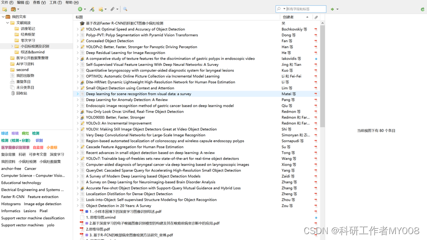Expand the Deep learning for scene recognition row
This screenshot has width=427, height=240.
78,94
